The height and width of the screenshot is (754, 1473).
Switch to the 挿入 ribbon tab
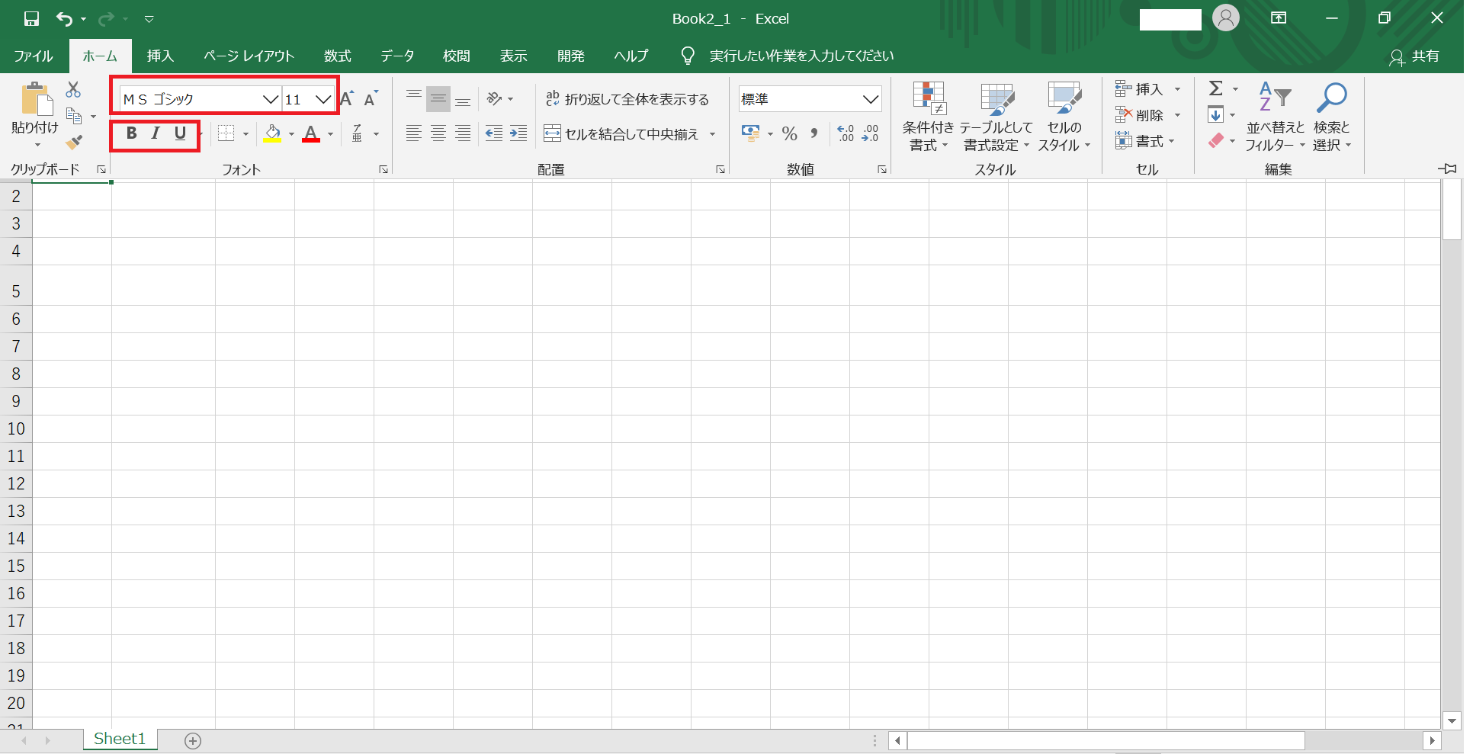pos(160,56)
